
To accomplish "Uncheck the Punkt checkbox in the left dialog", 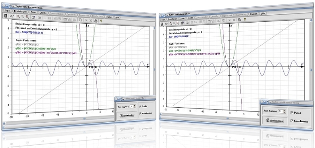I will click(x=140, y=106).
